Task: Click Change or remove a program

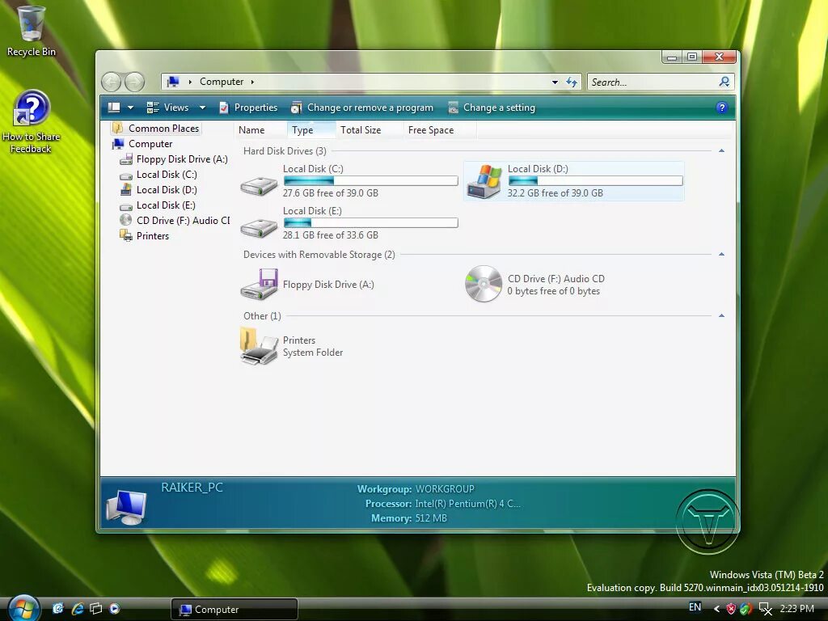Action: click(x=362, y=108)
